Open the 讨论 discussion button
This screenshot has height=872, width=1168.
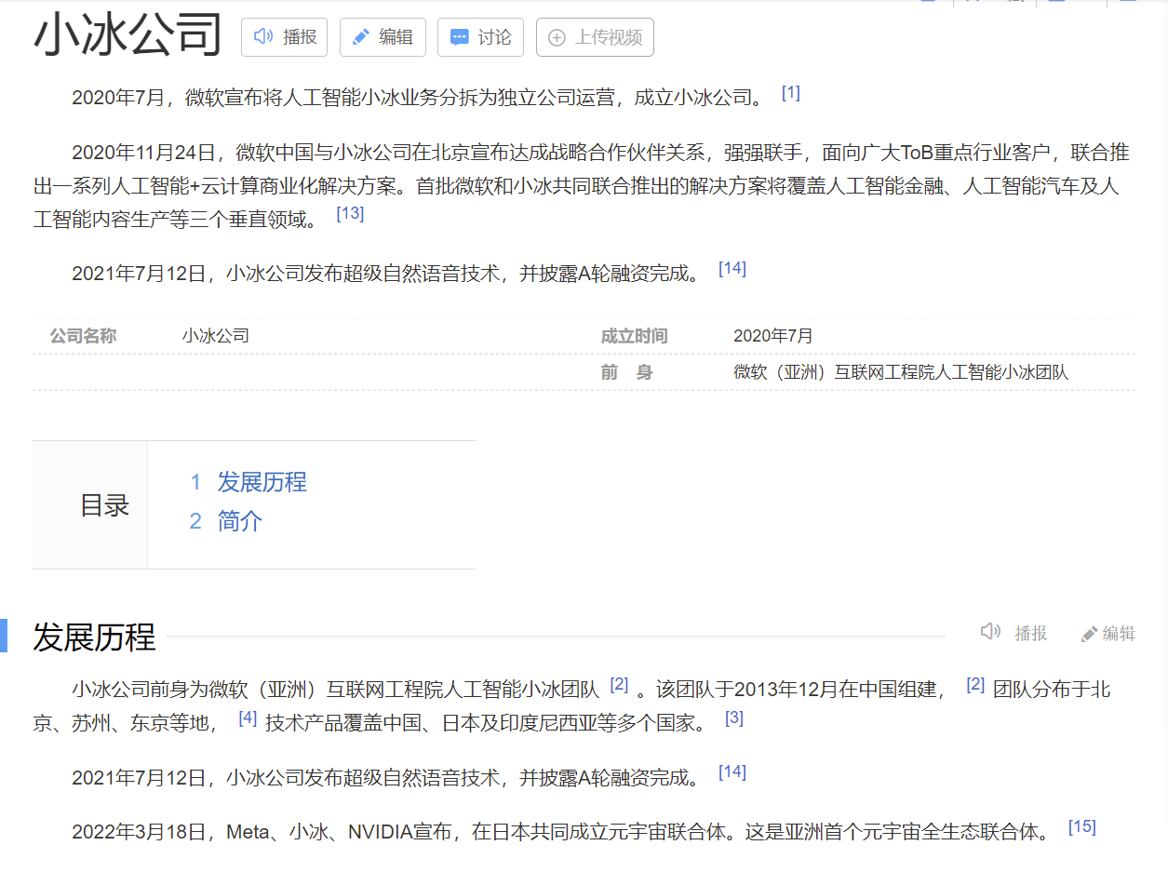[480, 37]
